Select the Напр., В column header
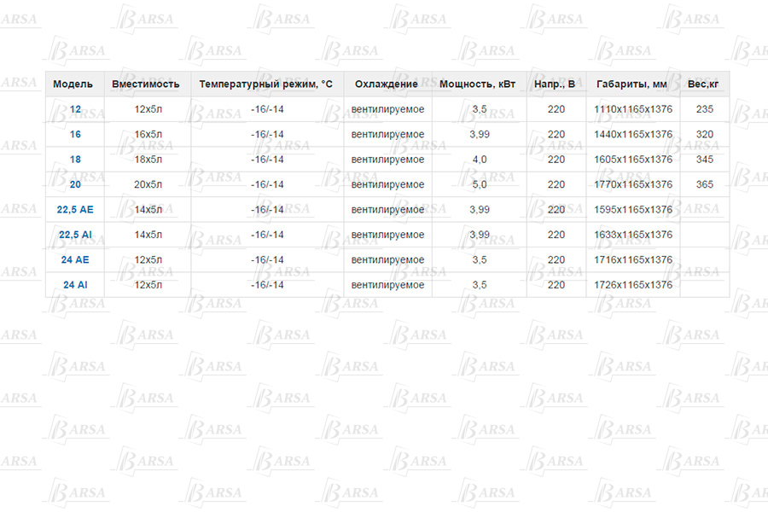 pos(555,84)
